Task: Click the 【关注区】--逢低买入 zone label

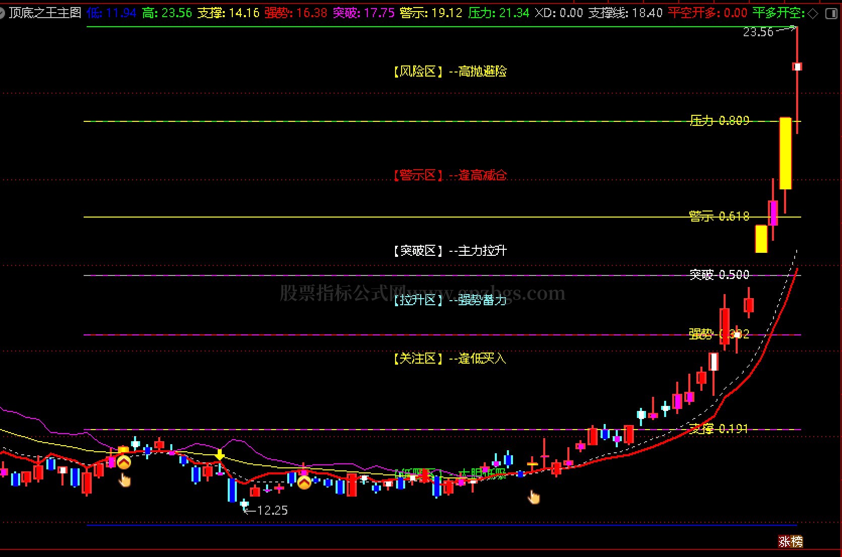Action: [x=449, y=359]
